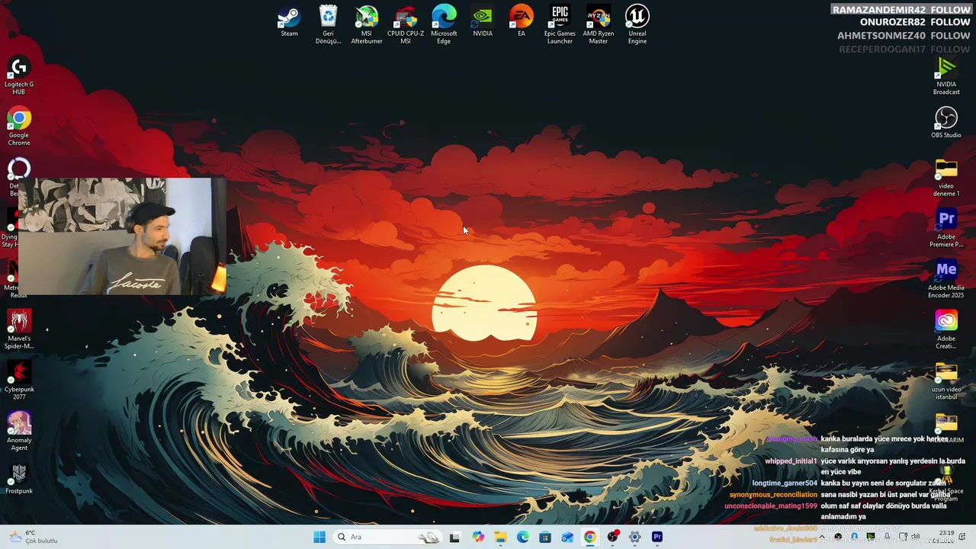The image size is (976, 549).
Task: Open Task View from the taskbar
Action: pos(454,537)
